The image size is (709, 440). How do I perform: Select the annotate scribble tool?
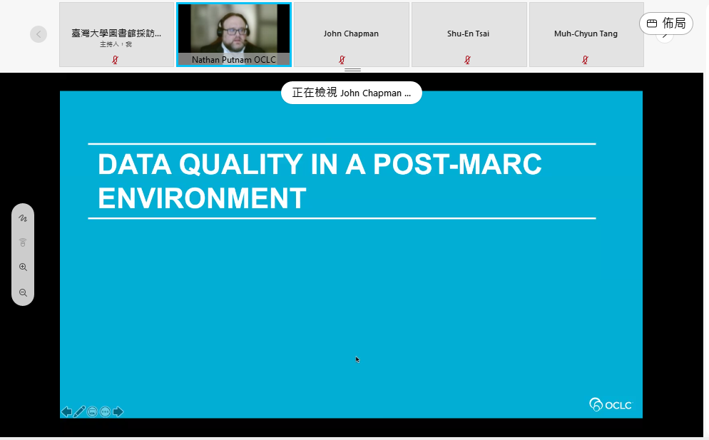coord(23,218)
